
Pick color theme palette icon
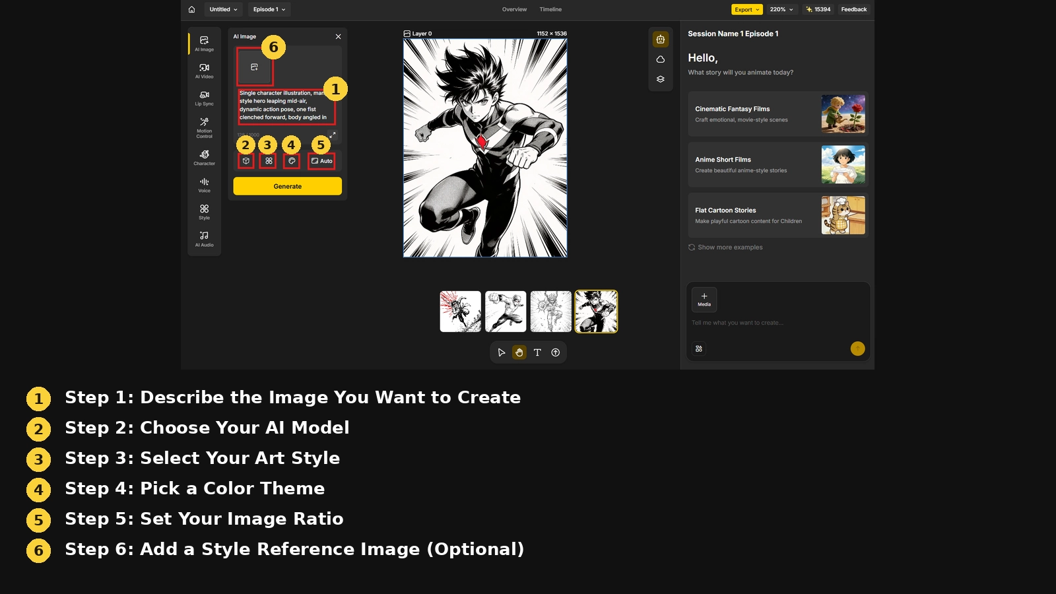[x=292, y=161]
